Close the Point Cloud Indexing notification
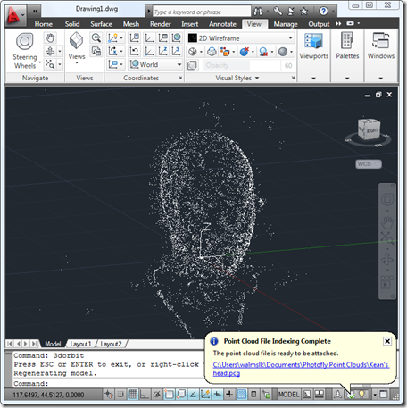Image resolution: width=407 pixels, height=408 pixels. coord(387,341)
